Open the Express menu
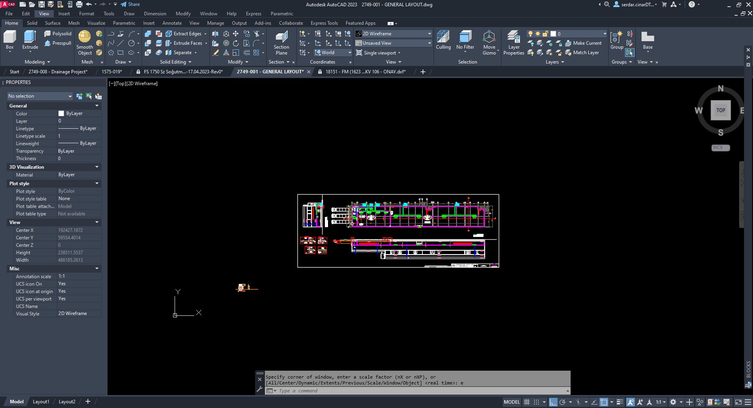 (253, 13)
